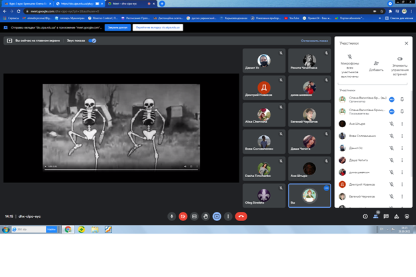Toggle the presentation audio switch

[92, 41]
